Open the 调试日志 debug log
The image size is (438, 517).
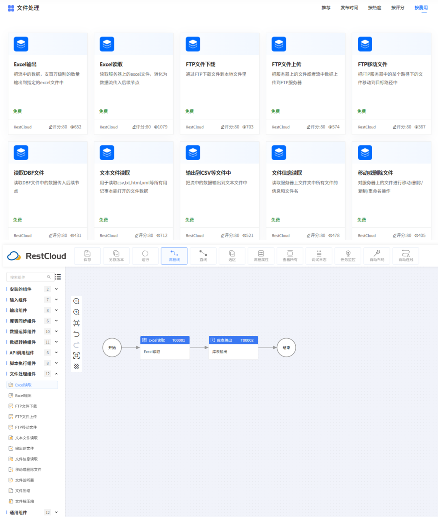click(x=319, y=256)
